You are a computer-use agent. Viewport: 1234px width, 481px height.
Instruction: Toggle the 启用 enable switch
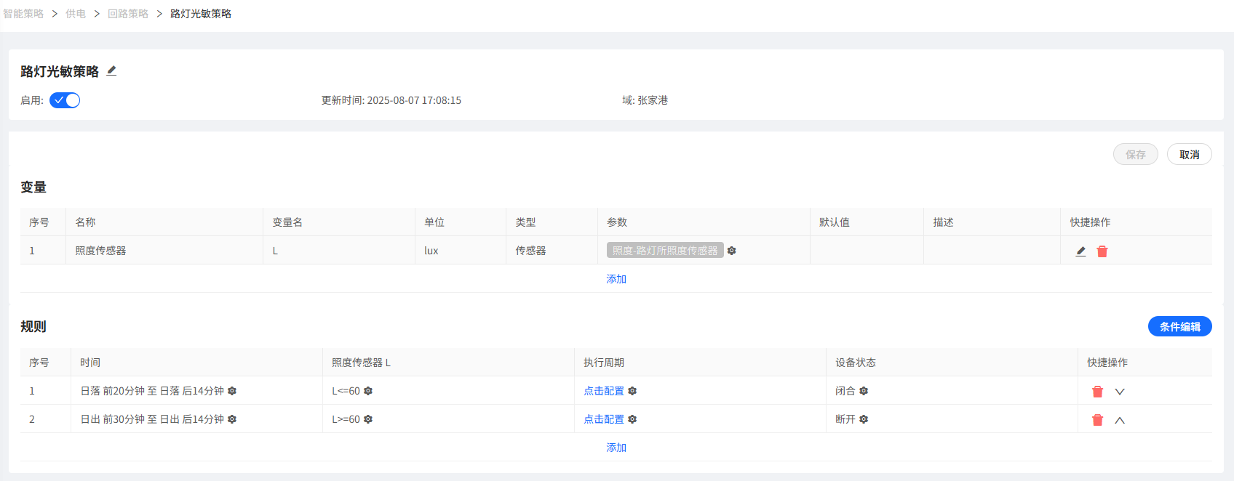pyautogui.click(x=65, y=100)
